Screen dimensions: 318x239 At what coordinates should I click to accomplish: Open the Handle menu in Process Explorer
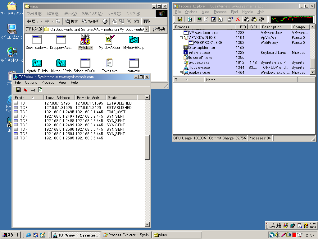248,12
